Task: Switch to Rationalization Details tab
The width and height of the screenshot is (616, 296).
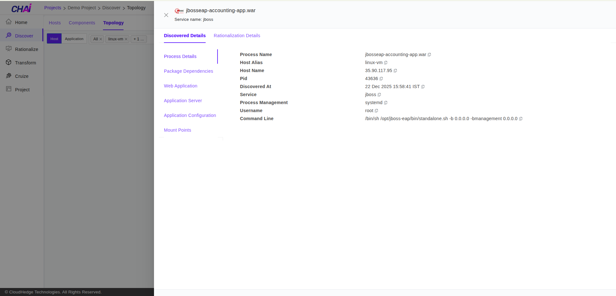Action: [237, 36]
